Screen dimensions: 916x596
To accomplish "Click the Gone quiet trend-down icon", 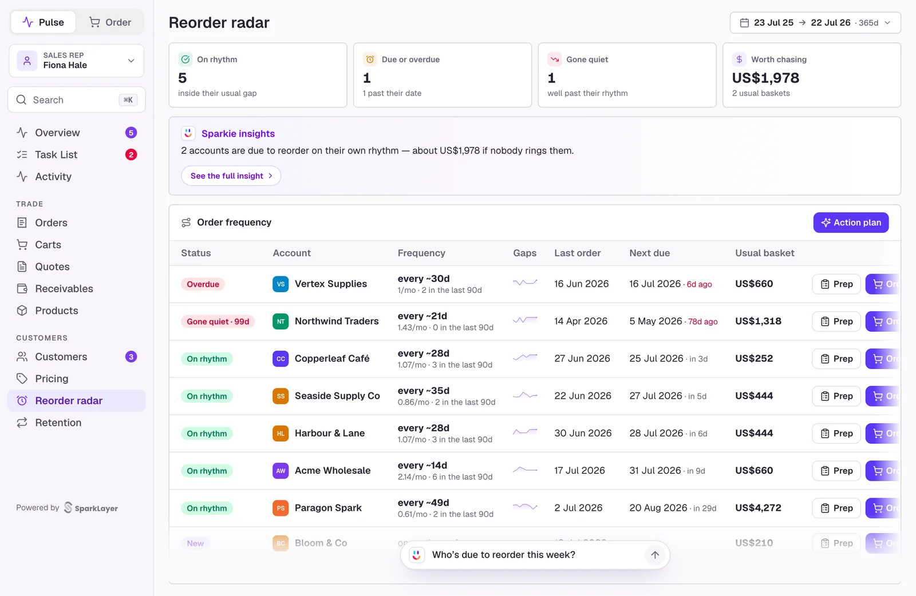I will pyautogui.click(x=555, y=59).
